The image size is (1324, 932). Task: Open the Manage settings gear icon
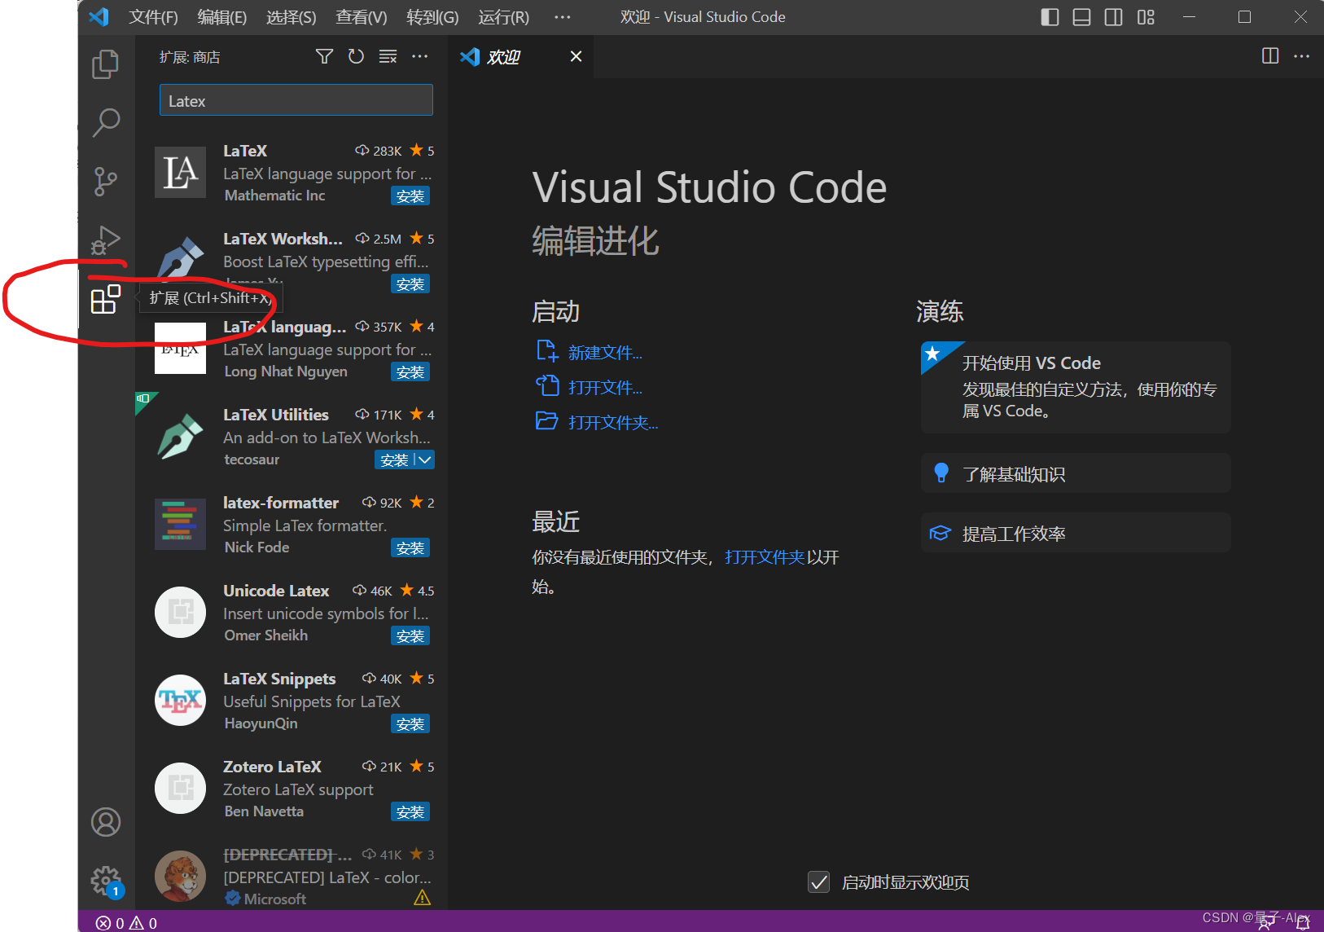pyautogui.click(x=106, y=881)
